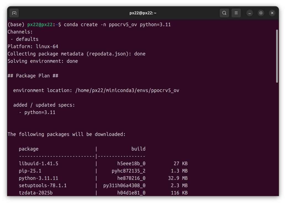
Task: Open the hamburger main menu
Action: (236, 13)
